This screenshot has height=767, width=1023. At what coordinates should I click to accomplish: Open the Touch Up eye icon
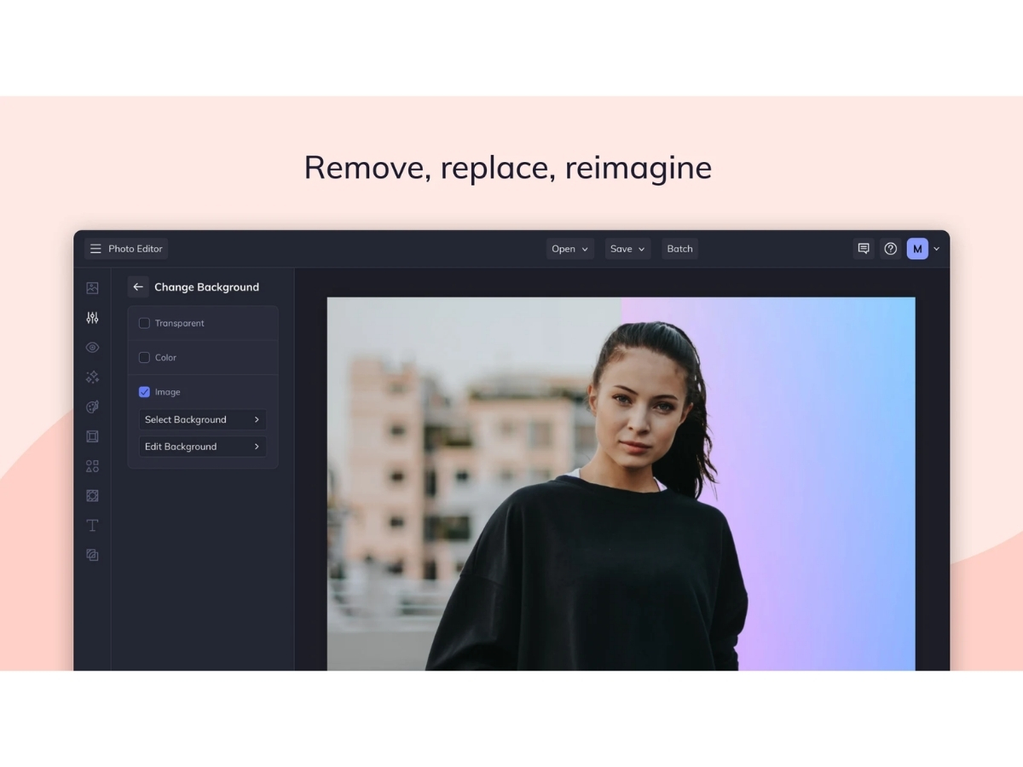point(92,347)
